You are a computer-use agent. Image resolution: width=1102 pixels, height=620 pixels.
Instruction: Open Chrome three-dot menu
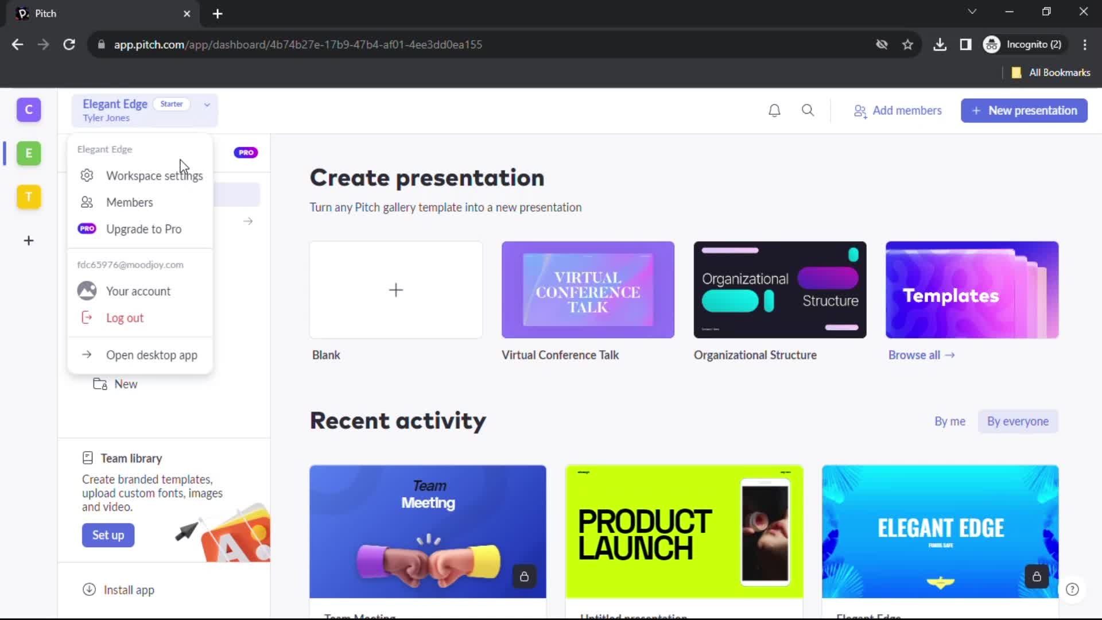(1085, 44)
